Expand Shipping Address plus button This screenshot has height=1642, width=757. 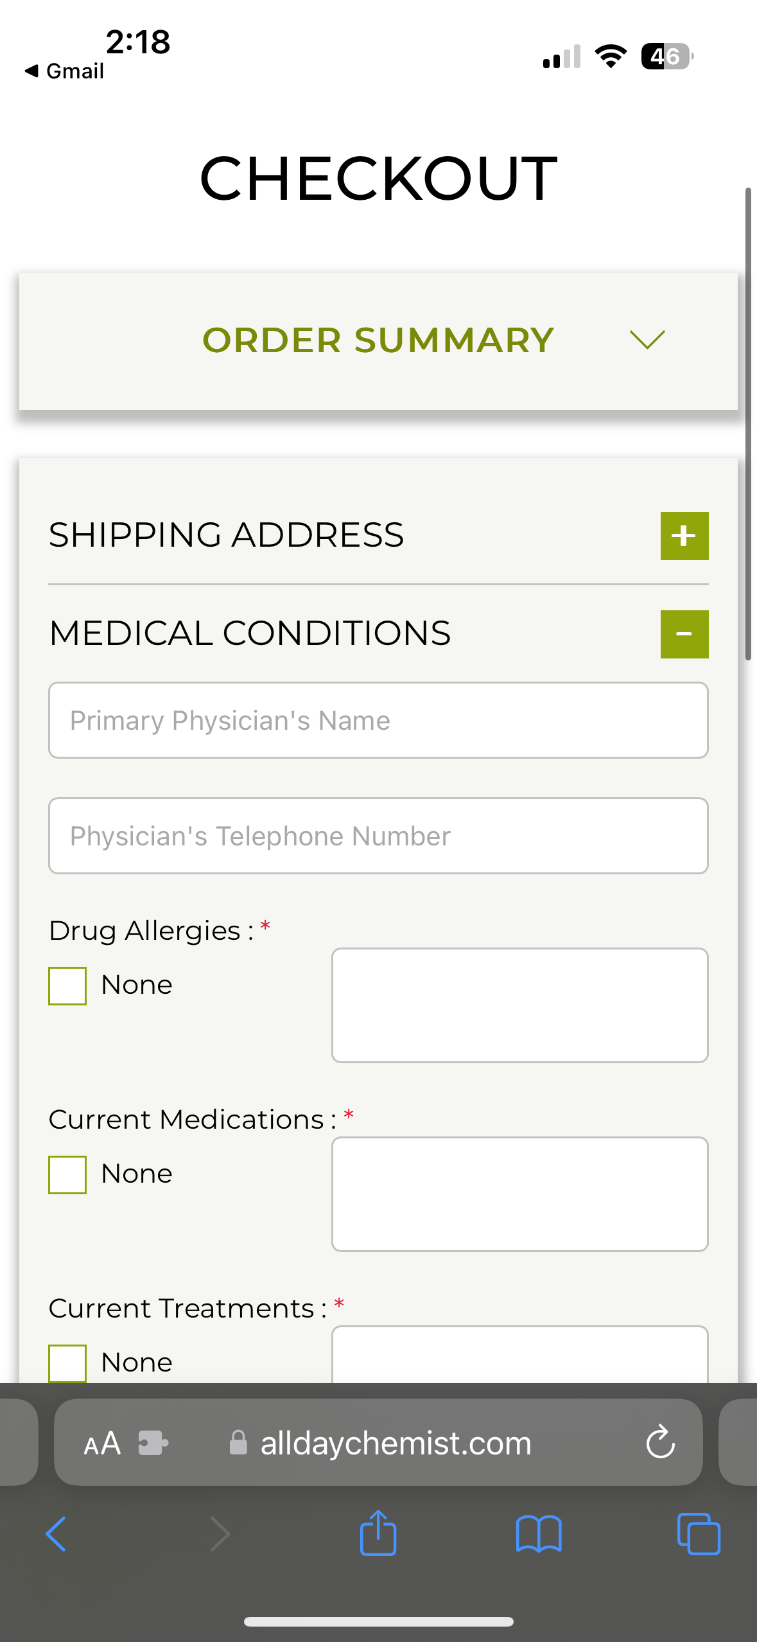(x=684, y=536)
